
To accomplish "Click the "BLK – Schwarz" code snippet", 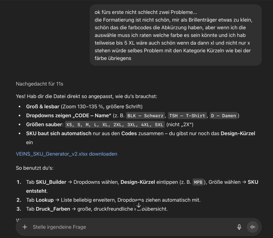I will click(x=146, y=116).
